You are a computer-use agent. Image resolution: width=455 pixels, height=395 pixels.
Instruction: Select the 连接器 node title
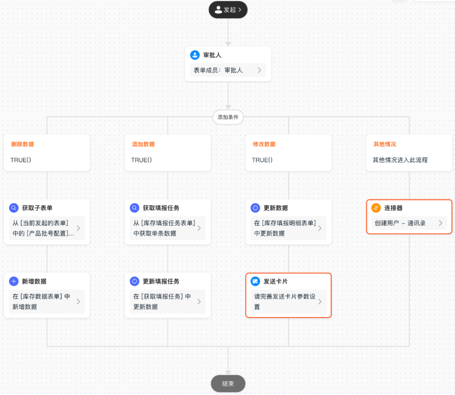(x=393, y=208)
